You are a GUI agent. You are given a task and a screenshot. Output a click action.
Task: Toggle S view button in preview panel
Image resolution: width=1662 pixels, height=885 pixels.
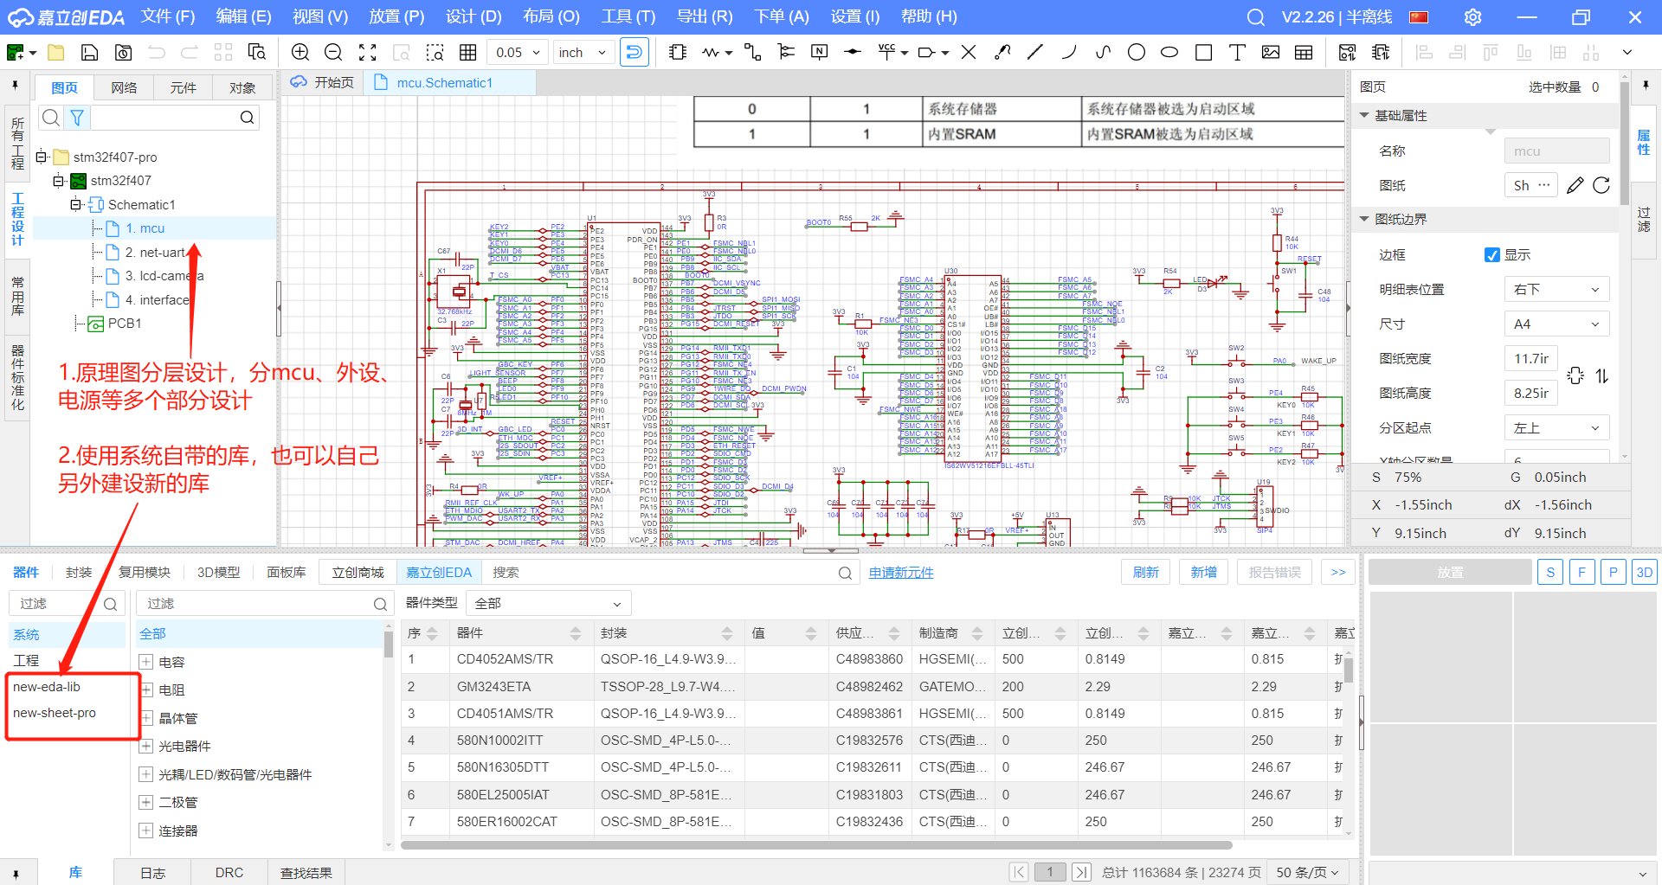1550,572
